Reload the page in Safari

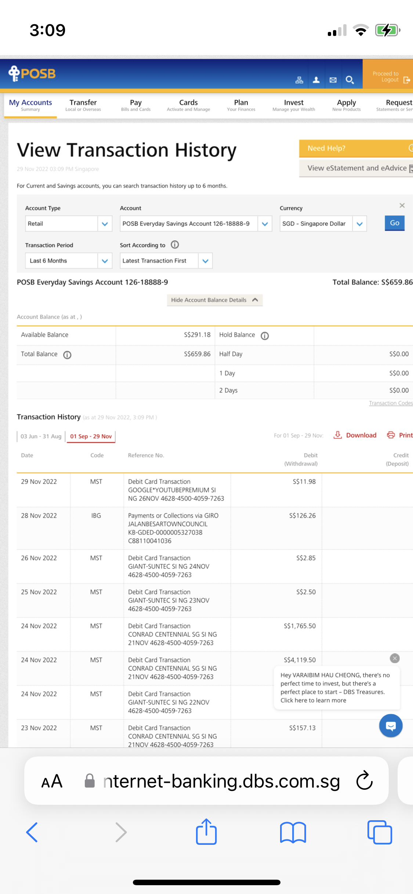coord(365,781)
